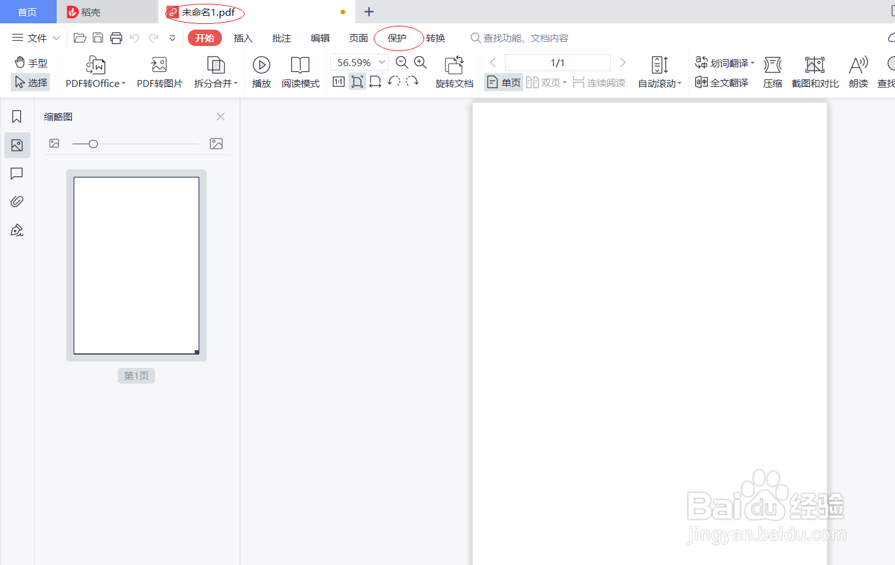The image size is (895, 565).
Task: Open the 转换 ribbon tab
Action: coord(436,38)
